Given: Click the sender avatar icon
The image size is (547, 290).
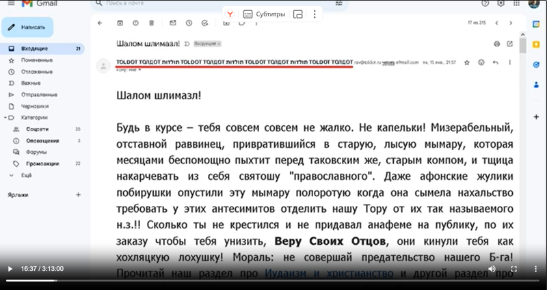Looking at the screenshot, I should tap(103, 66).
